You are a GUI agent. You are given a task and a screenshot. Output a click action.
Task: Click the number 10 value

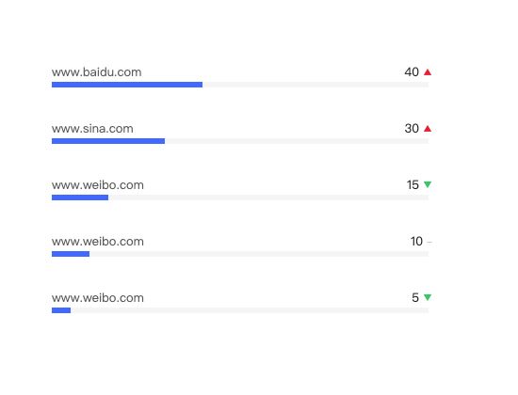click(416, 241)
